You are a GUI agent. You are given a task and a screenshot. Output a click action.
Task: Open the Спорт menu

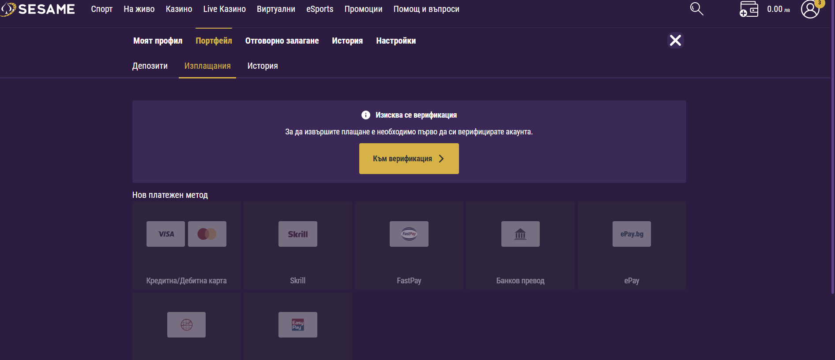click(102, 9)
